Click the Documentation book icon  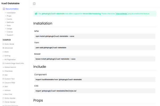4,9
